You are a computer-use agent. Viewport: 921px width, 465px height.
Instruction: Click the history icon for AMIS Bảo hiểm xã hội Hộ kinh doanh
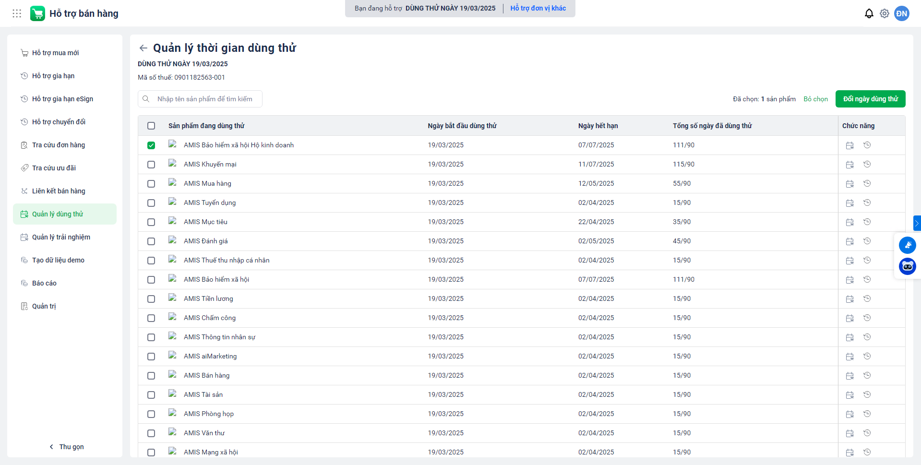point(867,145)
